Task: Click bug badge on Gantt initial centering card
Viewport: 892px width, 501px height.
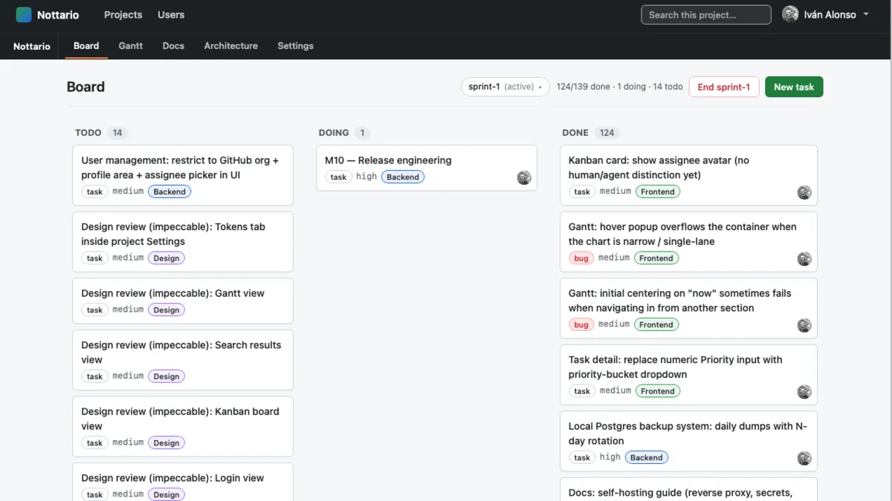Action: pyautogui.click(x=581, y=325)
